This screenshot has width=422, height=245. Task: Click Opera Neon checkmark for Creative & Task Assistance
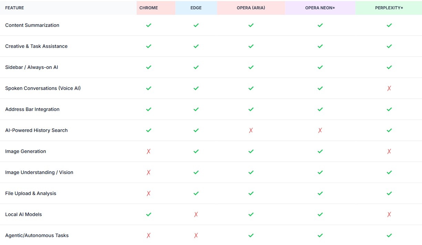pyautogui.click(x=320, y=46)
